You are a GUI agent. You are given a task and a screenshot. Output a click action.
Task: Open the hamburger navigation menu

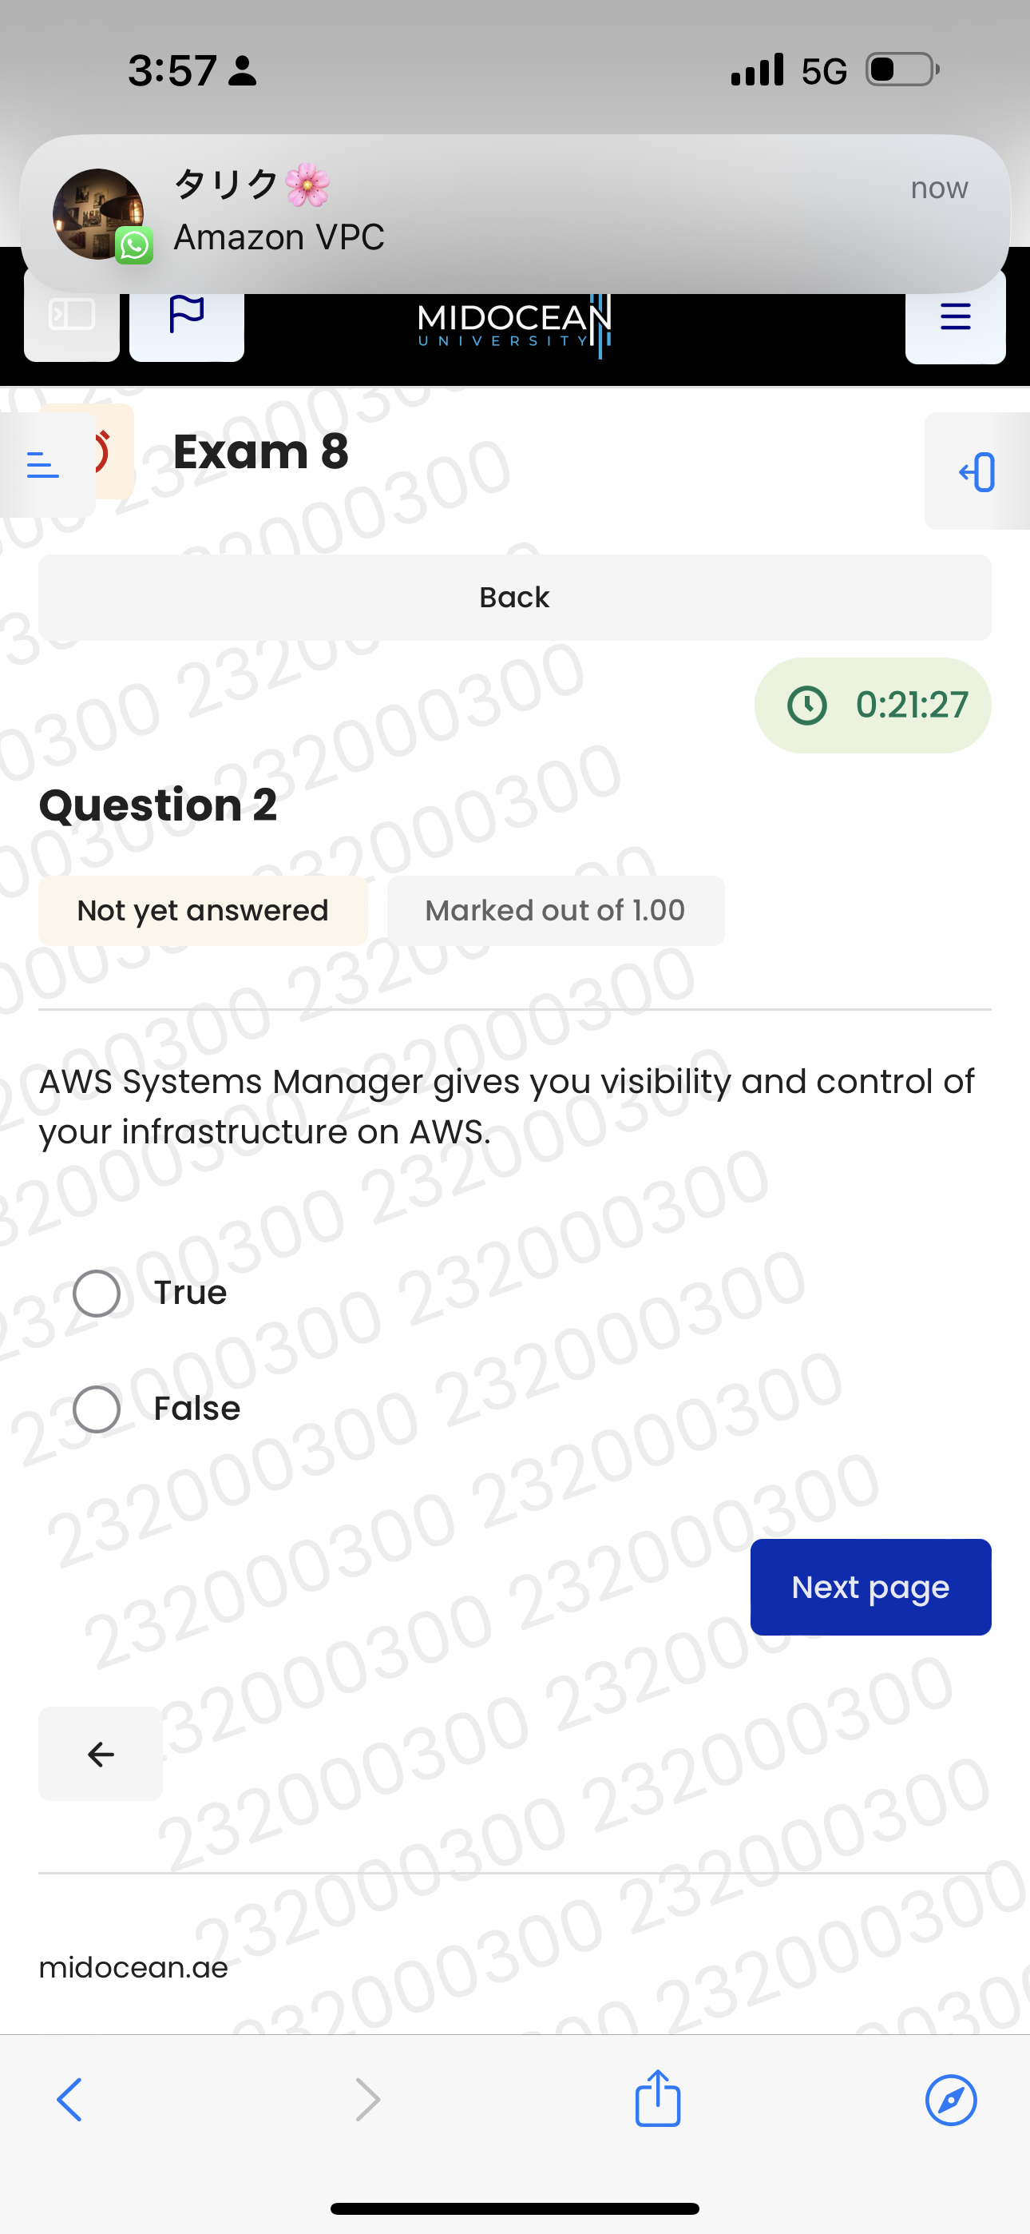(955, 318)
